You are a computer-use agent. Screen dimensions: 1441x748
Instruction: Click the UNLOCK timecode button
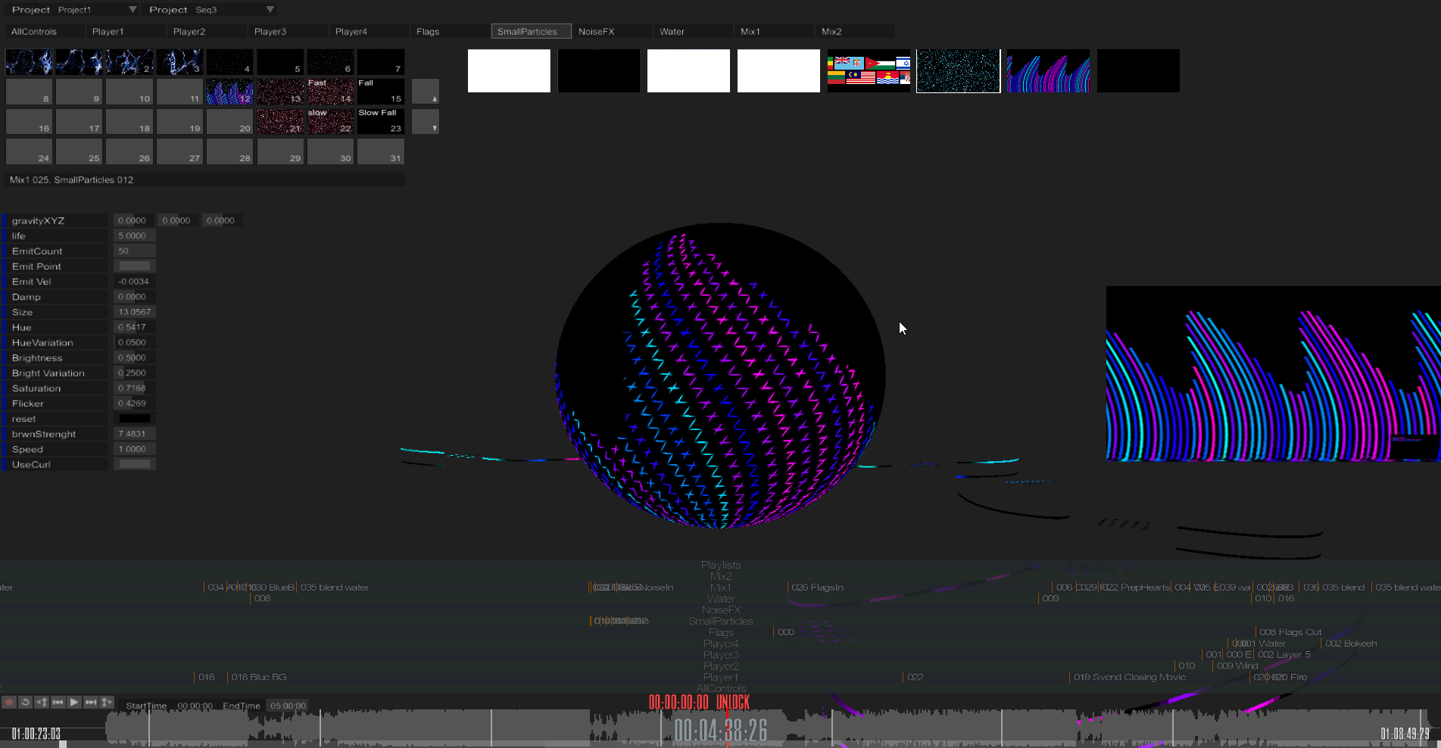click(732, 703)
